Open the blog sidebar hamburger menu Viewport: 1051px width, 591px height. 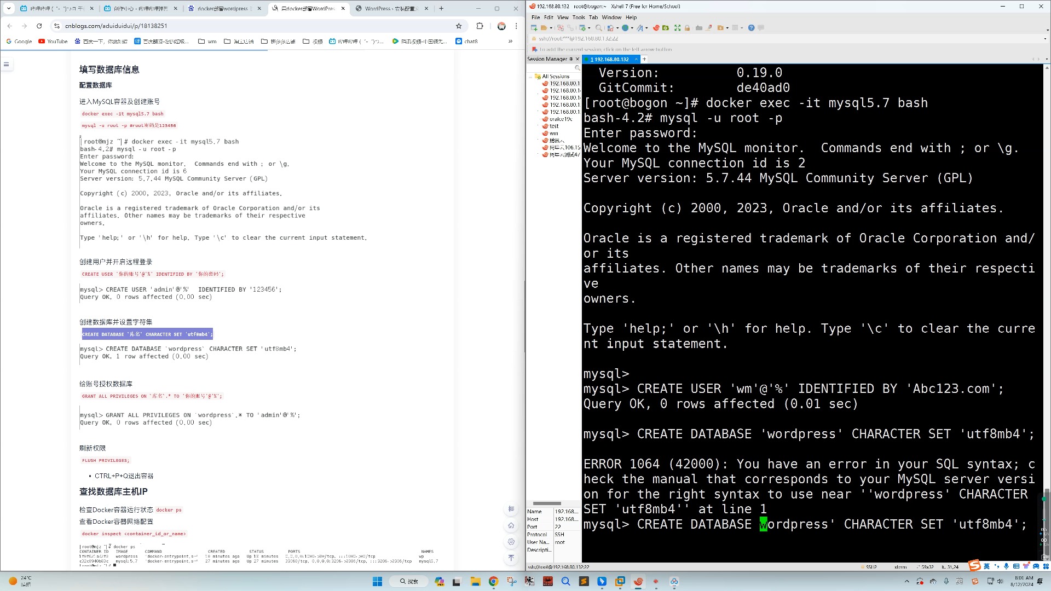[7, 65]
